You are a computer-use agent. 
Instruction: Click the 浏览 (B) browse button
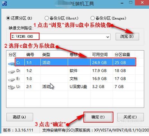point(127,36)
